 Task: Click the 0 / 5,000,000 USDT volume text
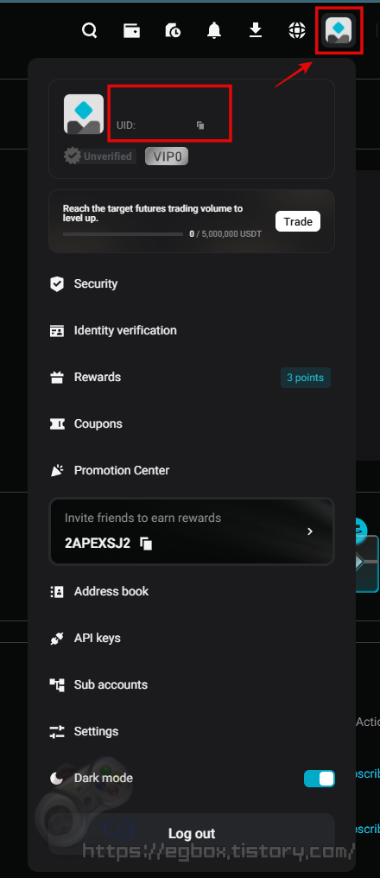point(225,234)
